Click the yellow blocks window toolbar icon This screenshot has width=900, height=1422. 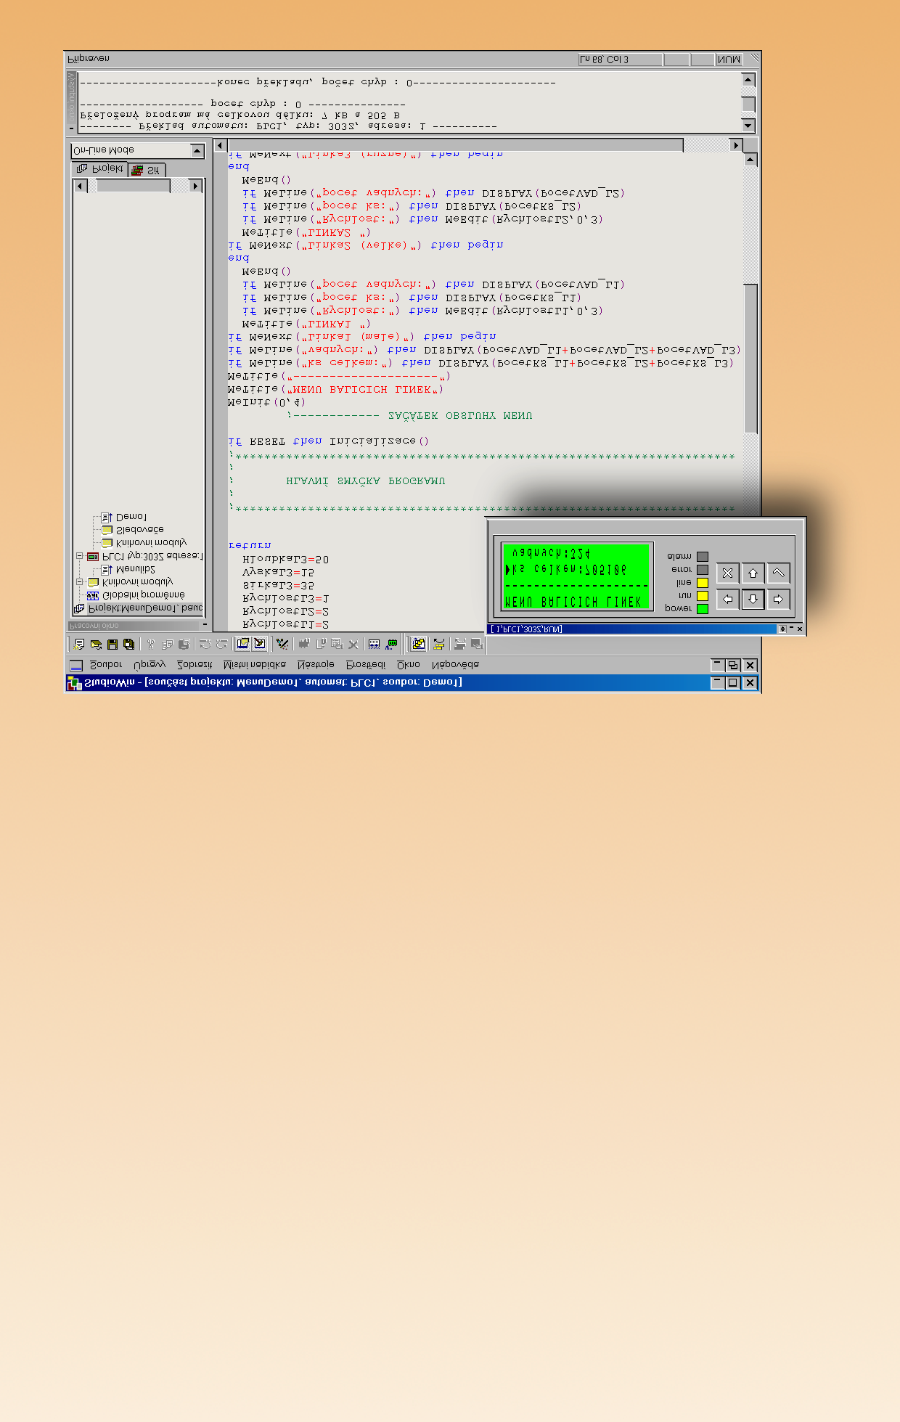tap(419, 644)
